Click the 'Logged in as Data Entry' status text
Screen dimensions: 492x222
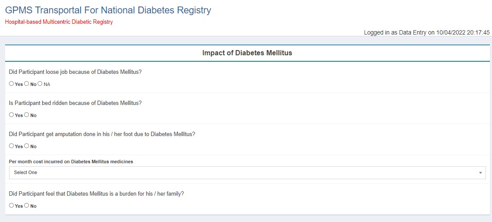coord(426,32)
